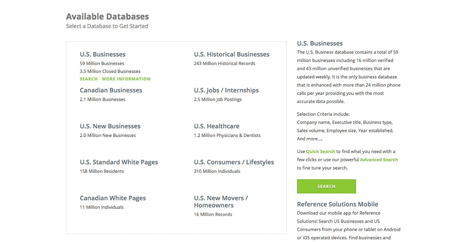The height and width of the screenshot is (242, 468).
Task: Click the Reference Solutions Mobile heading
Action: tap(337, 204)
